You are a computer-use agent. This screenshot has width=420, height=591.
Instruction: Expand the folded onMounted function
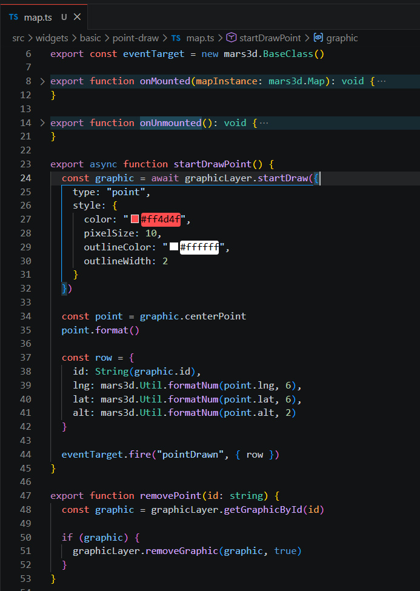42,81
